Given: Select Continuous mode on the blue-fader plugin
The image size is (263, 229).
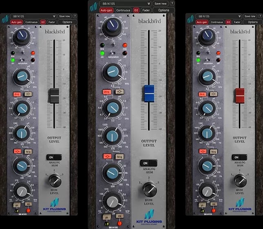Looking at the screenshot, I should [x=123, y=10].
